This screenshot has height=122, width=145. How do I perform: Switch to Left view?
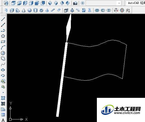coord(25,3)
